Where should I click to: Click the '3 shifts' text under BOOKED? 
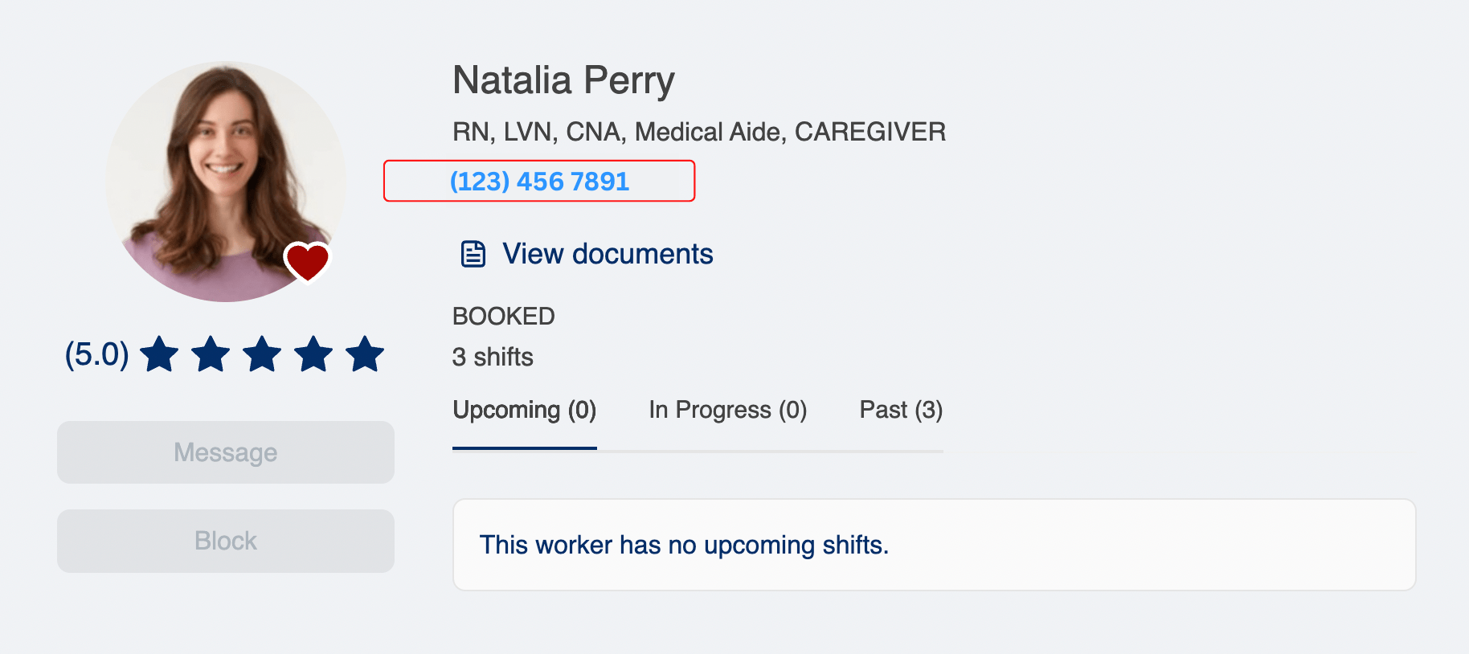pos(493,357)
